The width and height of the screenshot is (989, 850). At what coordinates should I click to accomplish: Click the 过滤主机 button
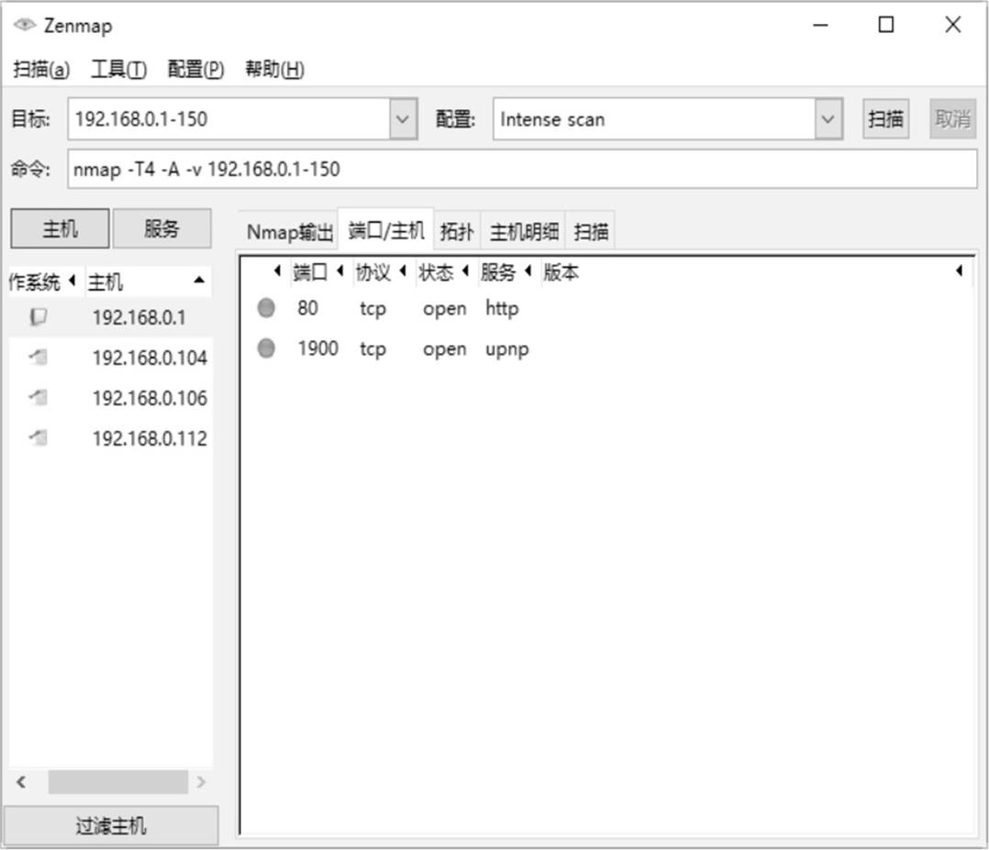(x=111, y=826)
